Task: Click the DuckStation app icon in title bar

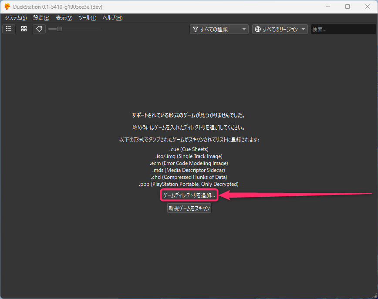Action: click(7, 7)
